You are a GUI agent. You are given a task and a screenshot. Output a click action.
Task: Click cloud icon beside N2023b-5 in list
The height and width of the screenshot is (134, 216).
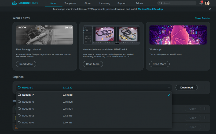(x=19, y=109)
